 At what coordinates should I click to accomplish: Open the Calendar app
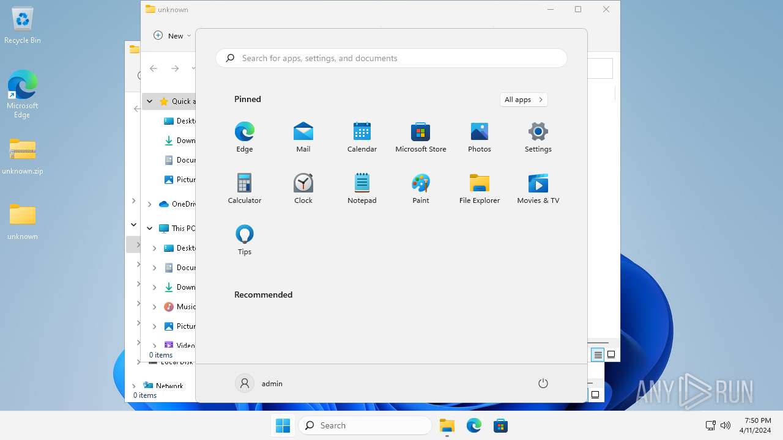(362, 137)
